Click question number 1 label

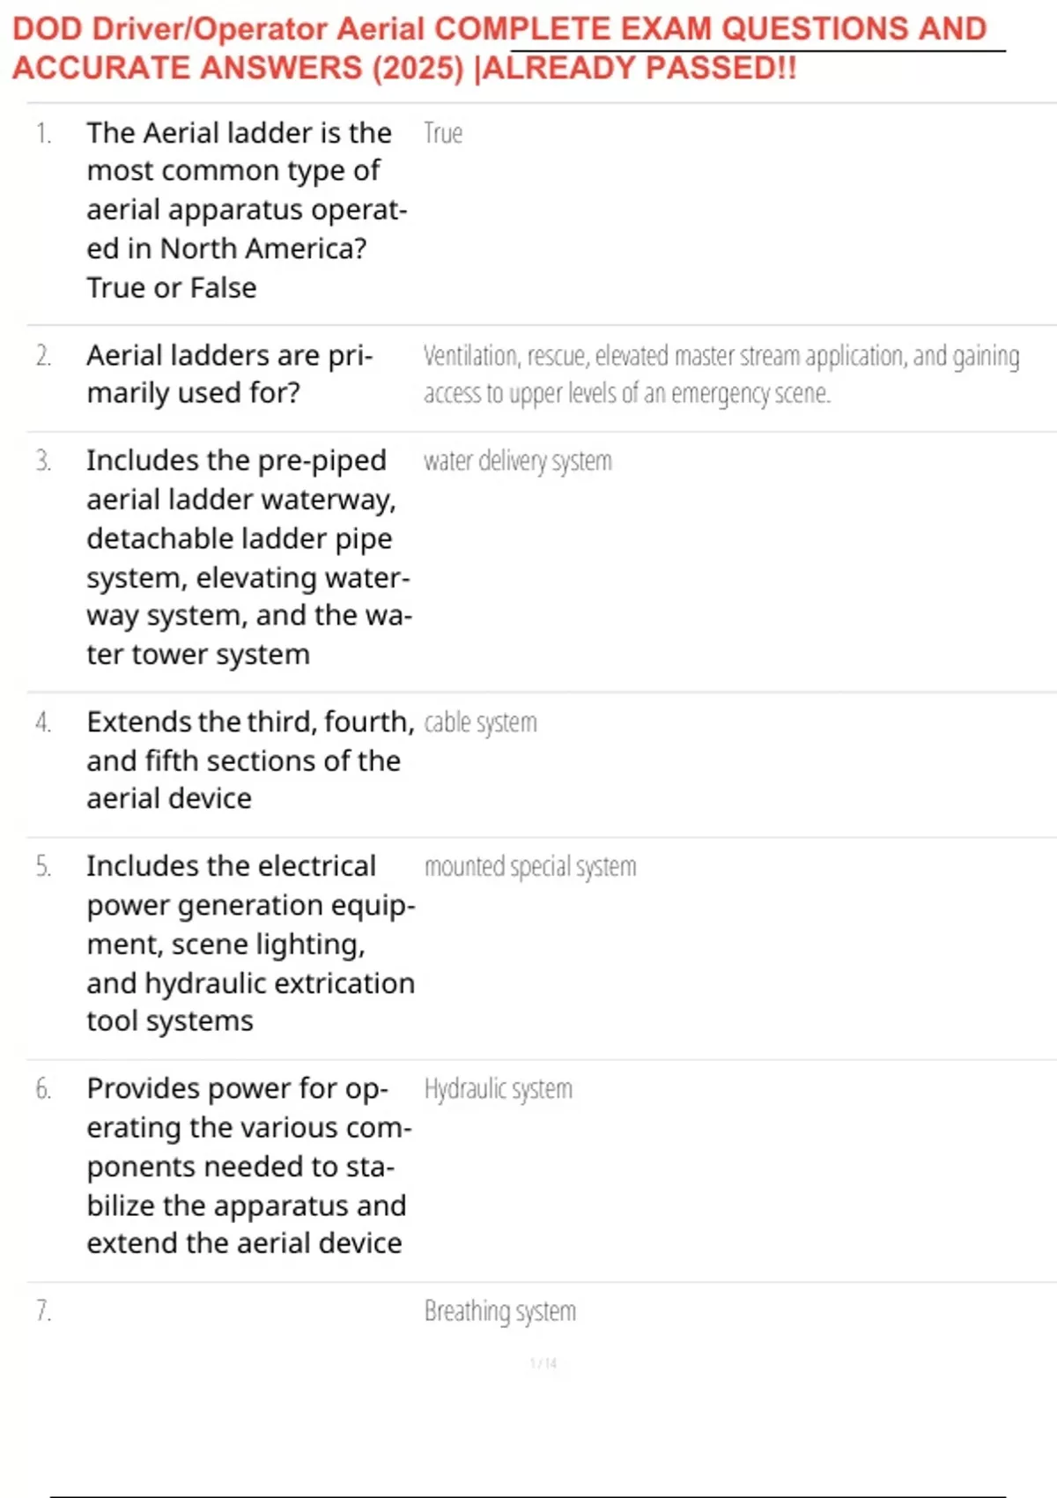[x=43, y=133]
